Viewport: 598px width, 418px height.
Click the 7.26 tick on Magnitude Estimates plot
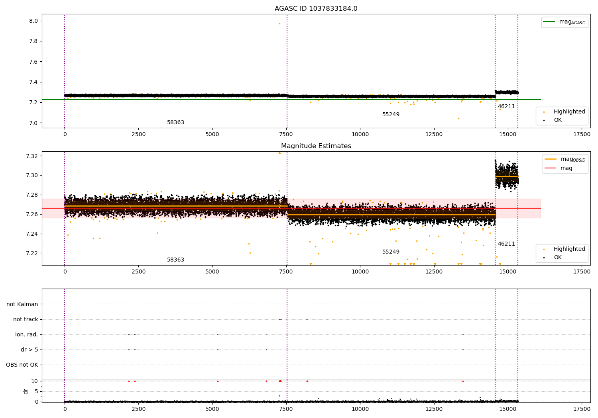31,214
